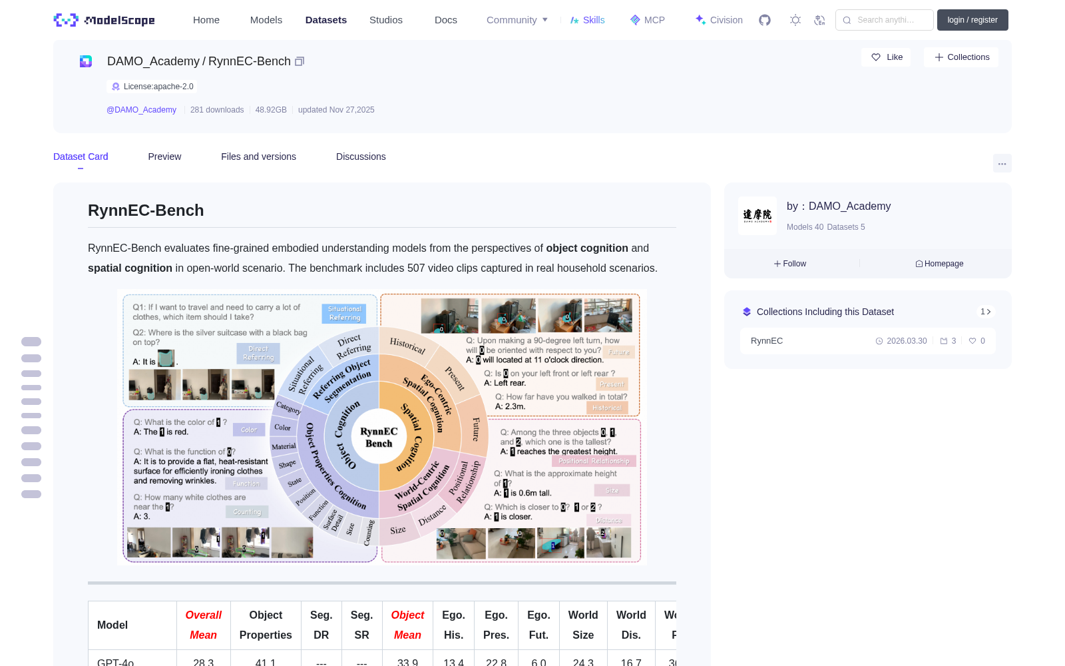The image size is (1065, 666).
Task: Select Datasets in the top navigation
Action: 326,20
